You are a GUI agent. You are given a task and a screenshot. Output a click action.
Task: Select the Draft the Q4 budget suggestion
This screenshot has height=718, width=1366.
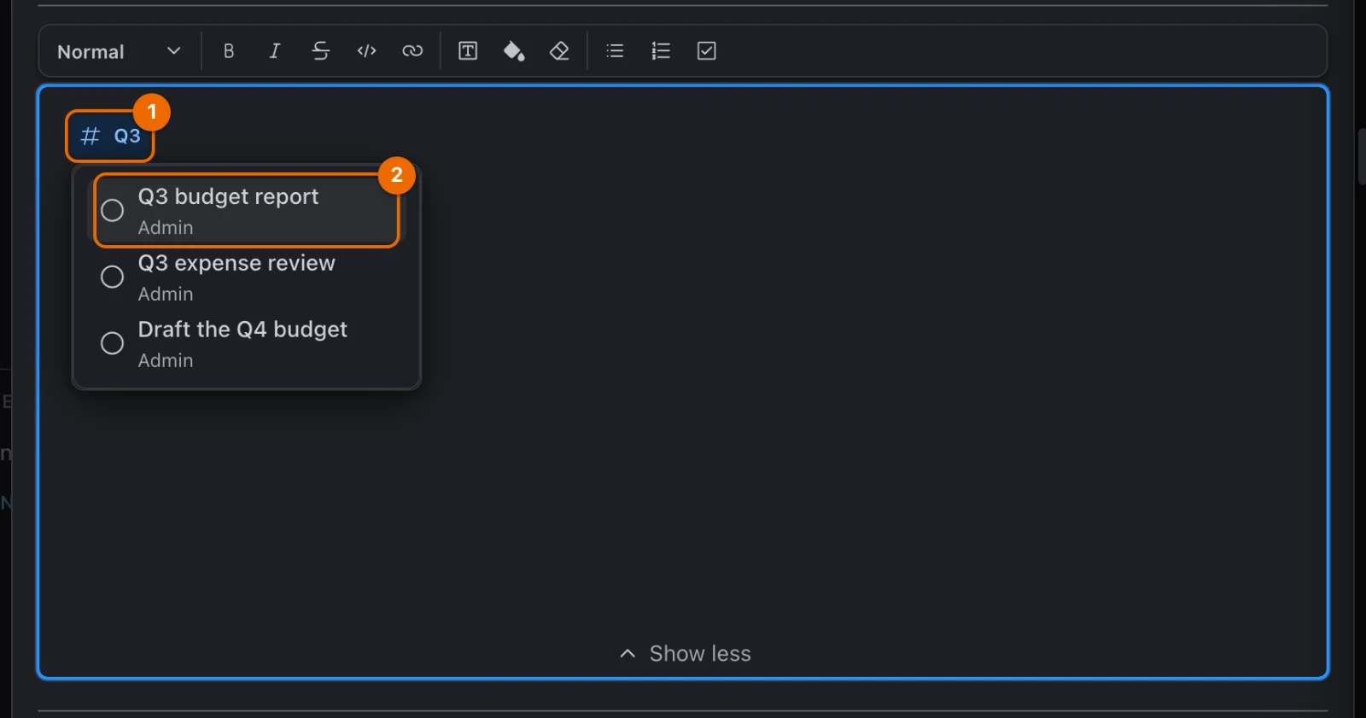(x=247, y=344)
